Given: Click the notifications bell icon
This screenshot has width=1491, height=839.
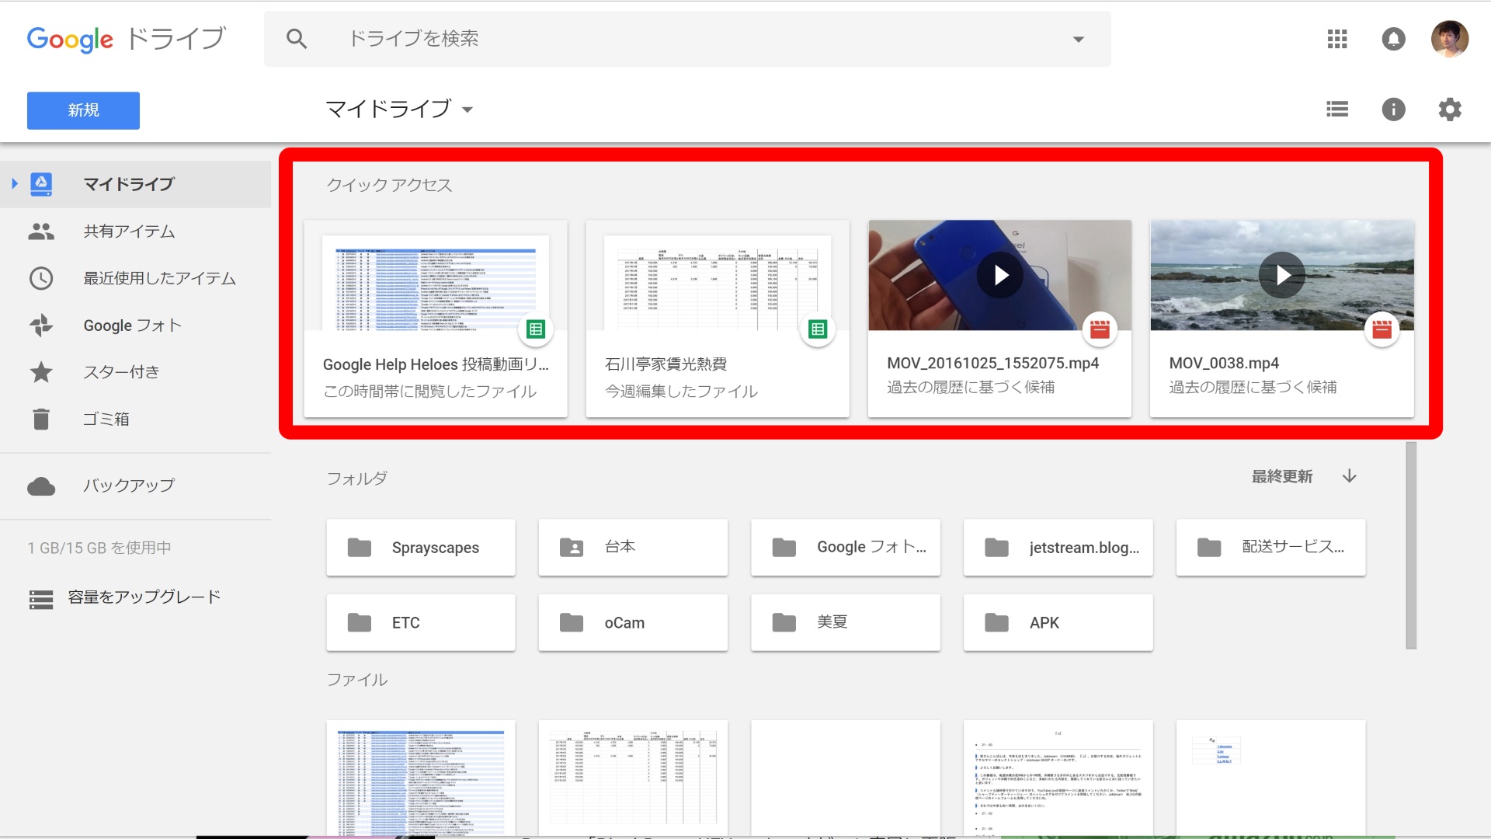Looking at the screenshot, I should pyautogui.click(x=1393, y=39).
